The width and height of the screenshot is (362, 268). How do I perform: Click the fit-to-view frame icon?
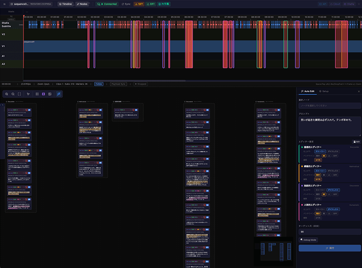click(19, 94)
